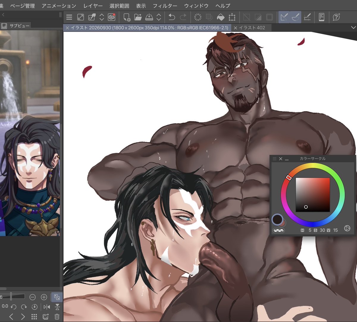357x322 pixels.
Task: Import an image into Sub View
Action: coord(46,317)
